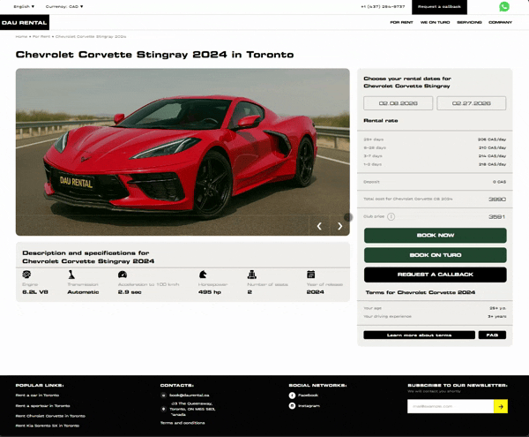Click the DAU RENTAL logo

(25, 23)
